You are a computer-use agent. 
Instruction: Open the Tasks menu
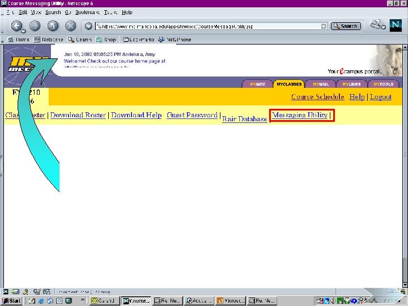pyautogui.click(x=110, y=12)
